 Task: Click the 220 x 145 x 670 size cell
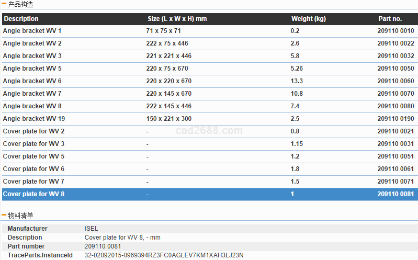point(169,94)
